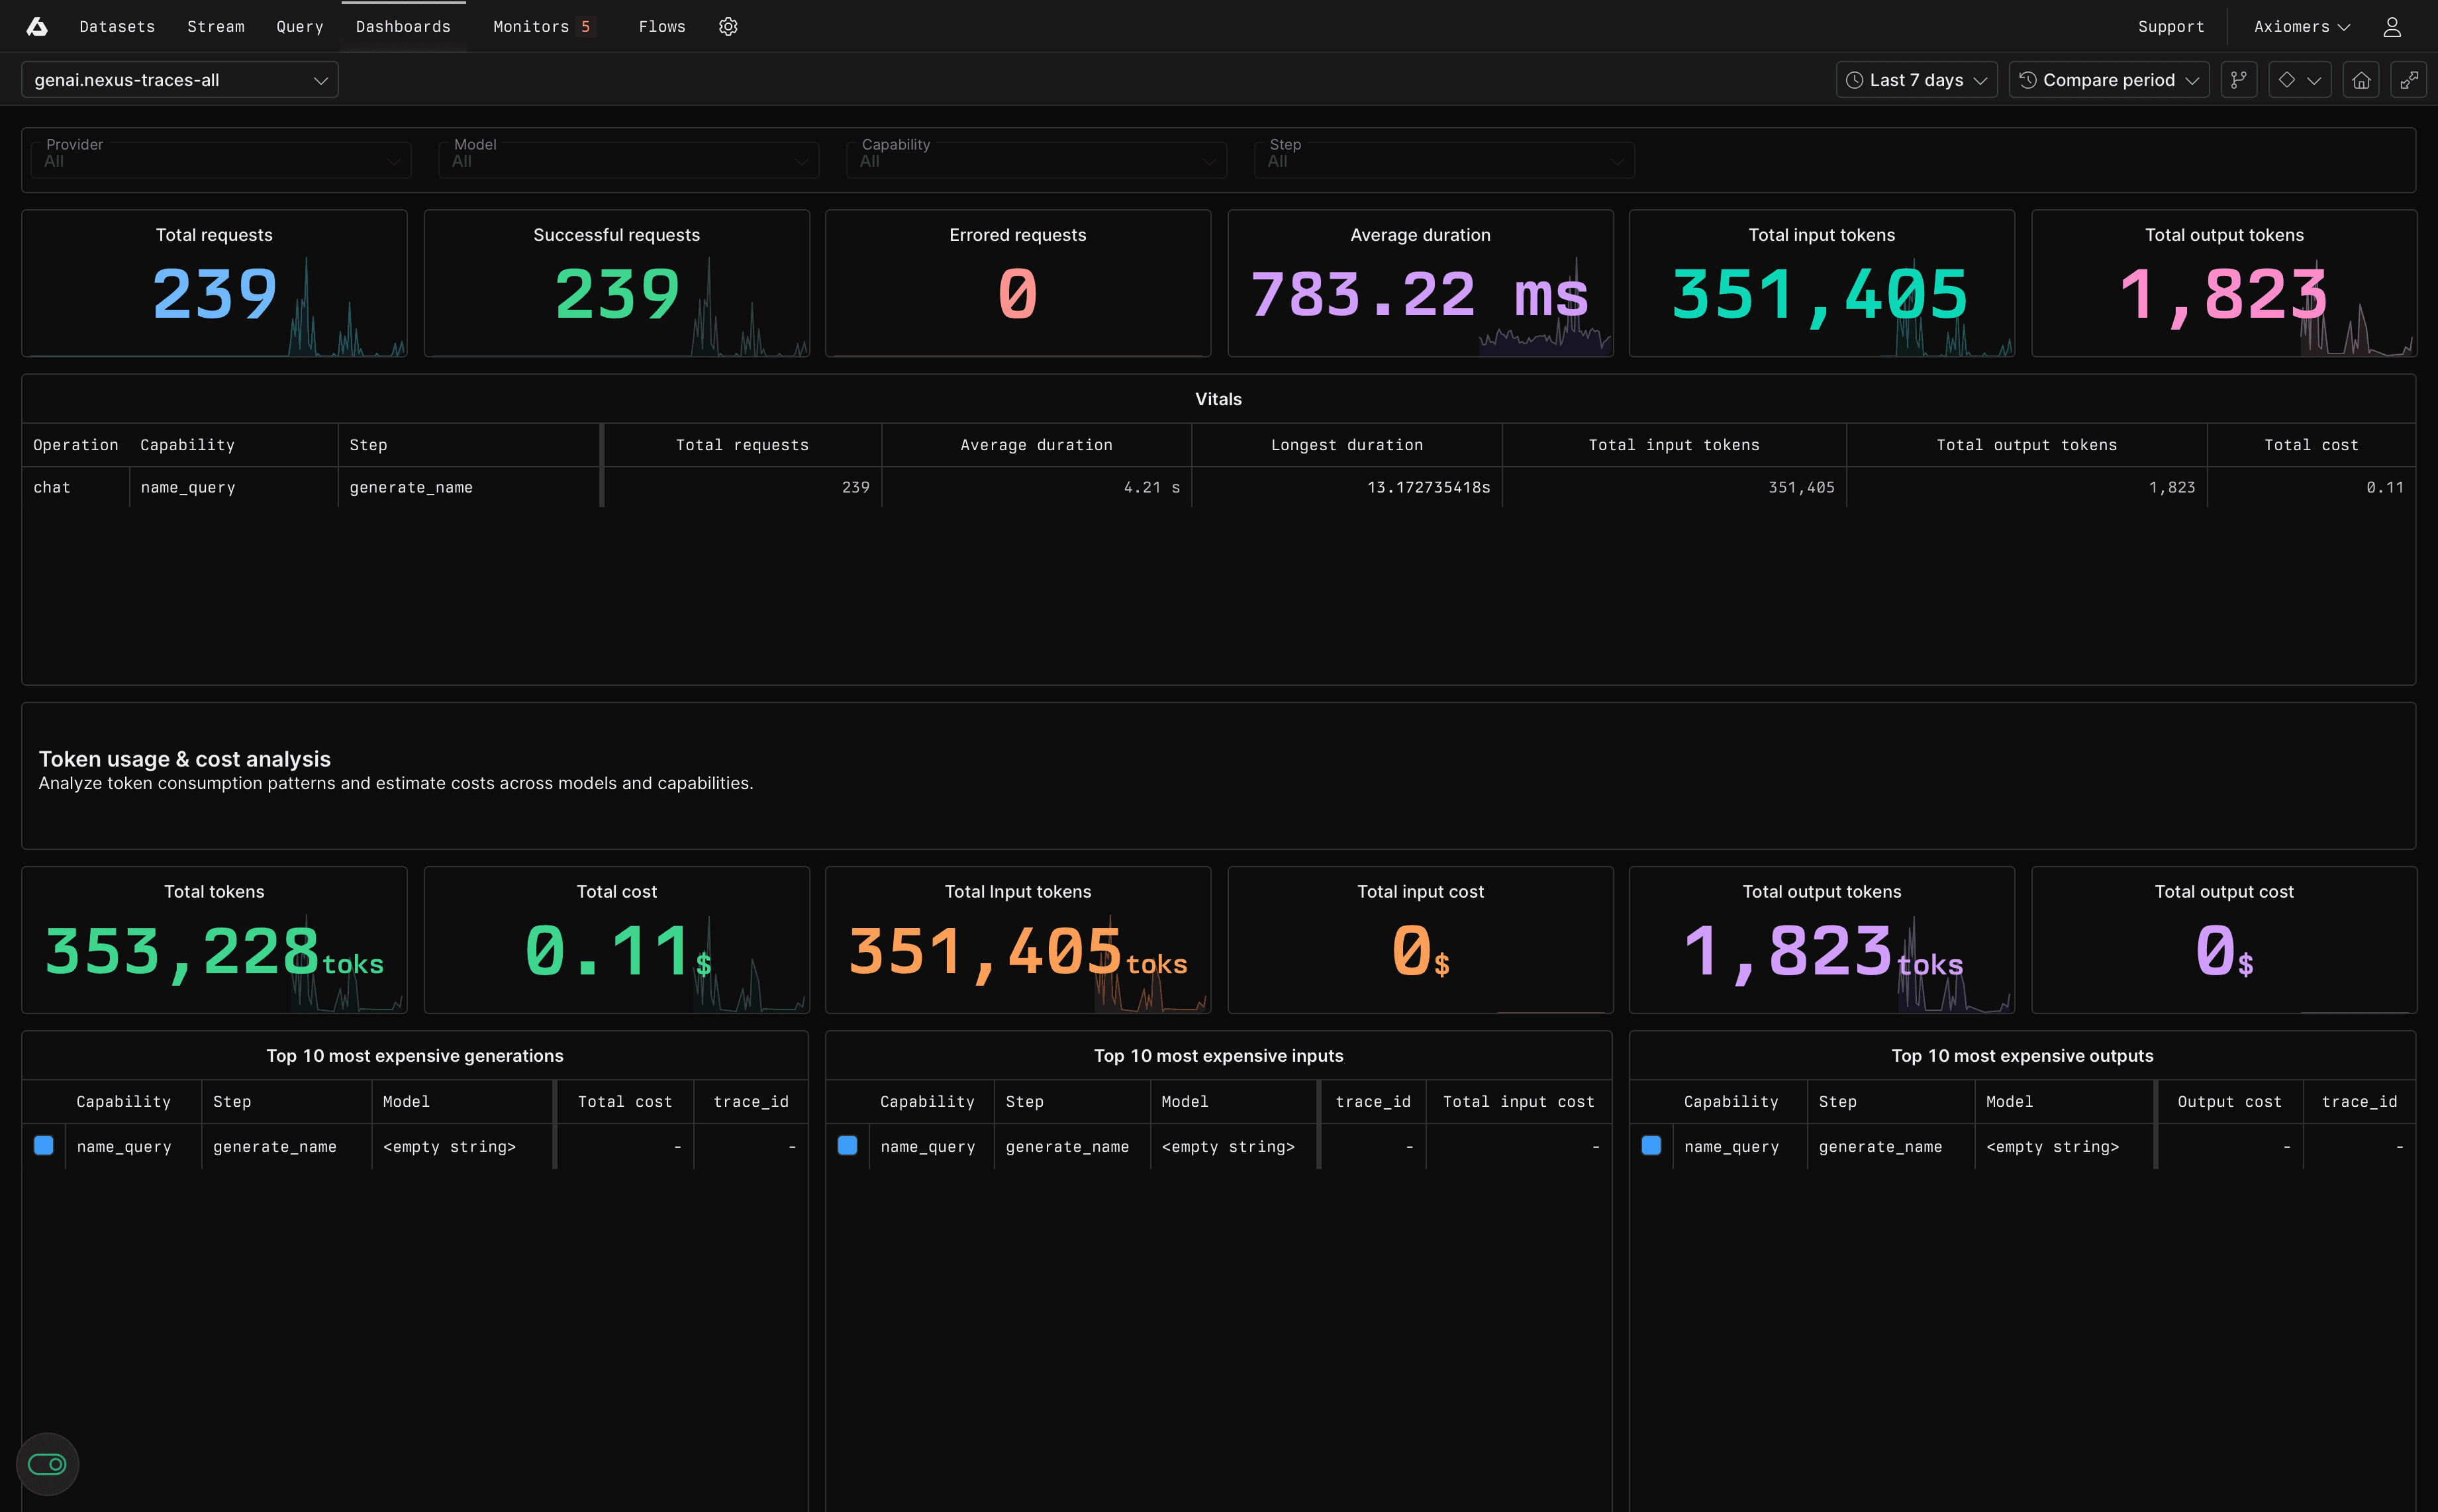Open the diamond annotations menu
Image resolution: width=2438 pixels, height=1512 pixels.
[2299, 80]
